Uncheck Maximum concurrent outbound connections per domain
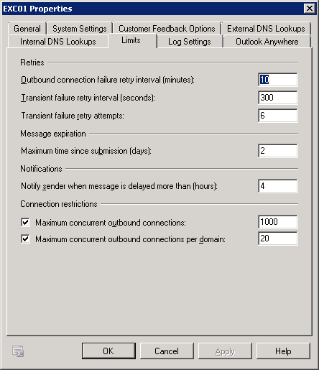The width and height of the screenshot is (319, 370). tap(25, 239)
